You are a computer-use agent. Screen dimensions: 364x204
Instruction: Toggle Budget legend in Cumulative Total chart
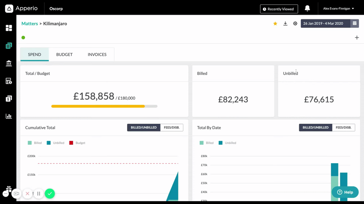click(x=77, y=143)
